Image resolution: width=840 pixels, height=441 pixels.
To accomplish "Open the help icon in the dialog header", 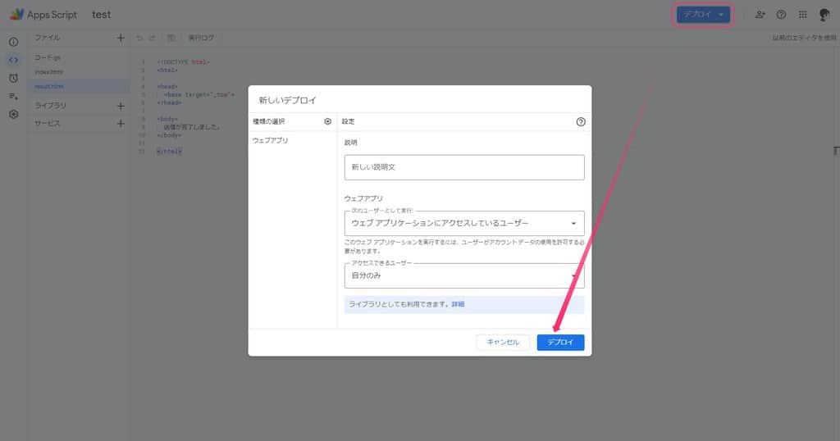I will pyautogui.click(x=581, y=121).
